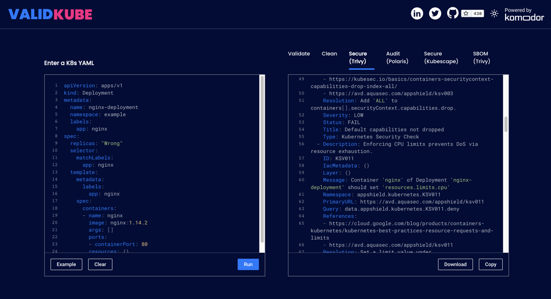This screenshot has width=551, height=299.
Task: Open the Twitter icon link
Action: point(435,13)
